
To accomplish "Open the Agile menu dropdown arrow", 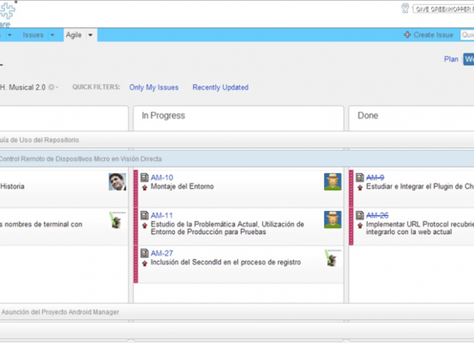I will pyautogui.click(x=90, y=35).
